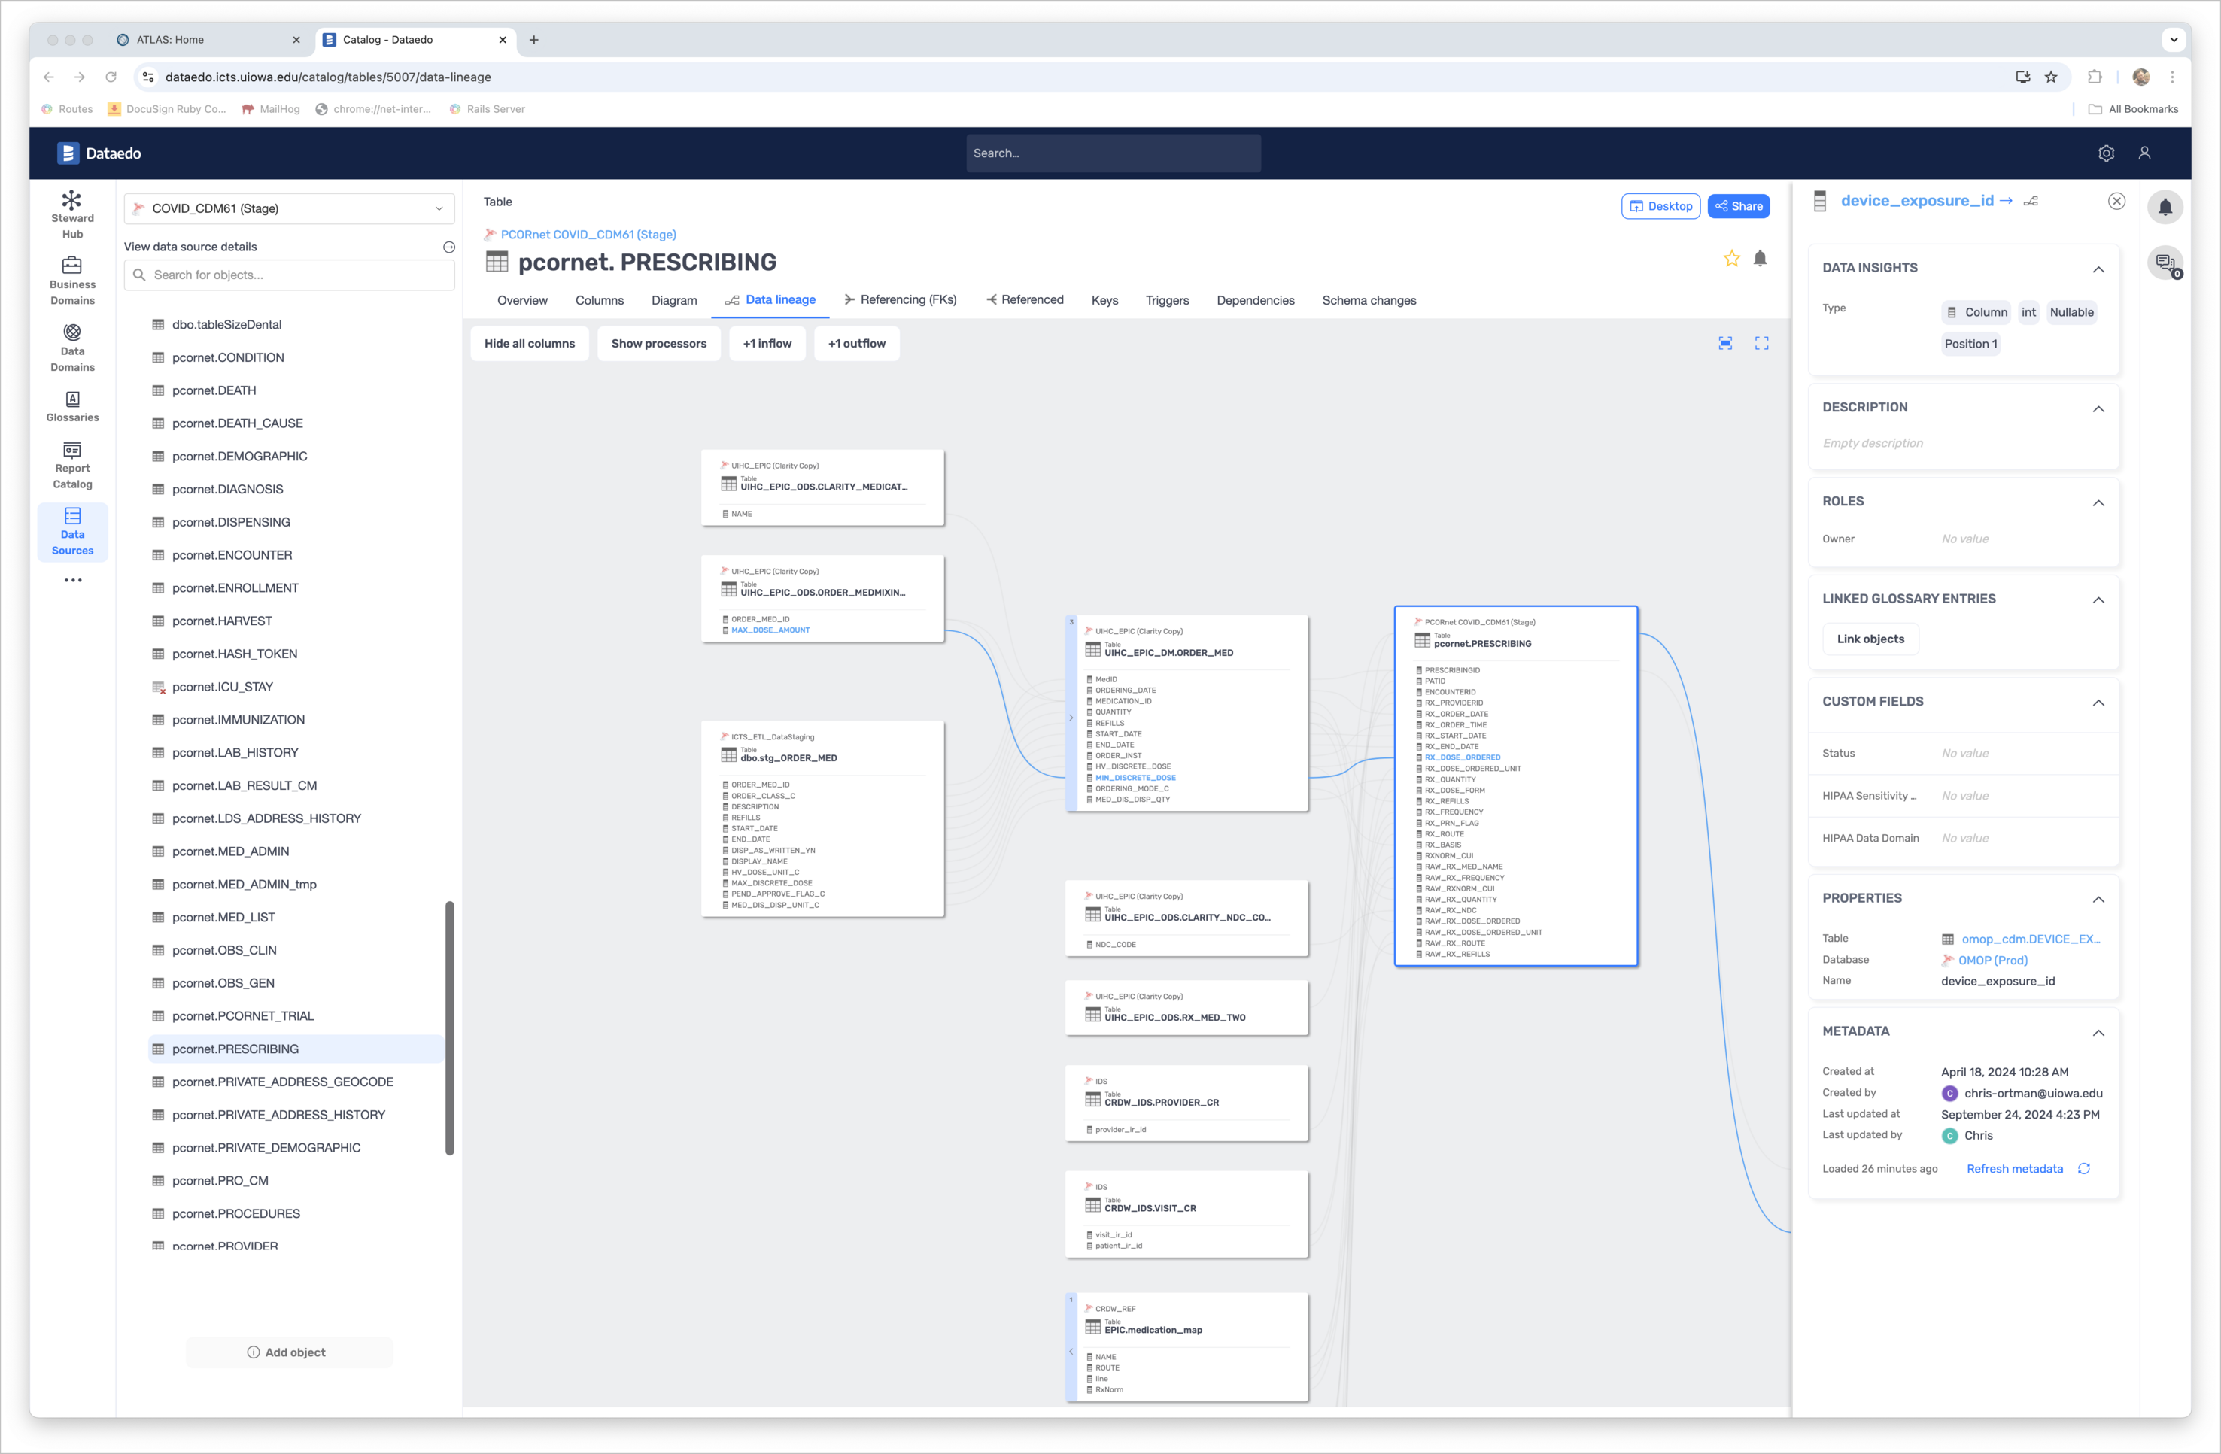Switch to the Columns tab
The image size is (2221, 1454).
click(599, 299)
